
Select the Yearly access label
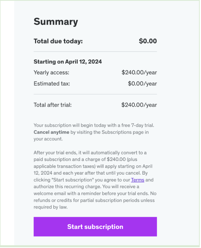tap(51, 73)
